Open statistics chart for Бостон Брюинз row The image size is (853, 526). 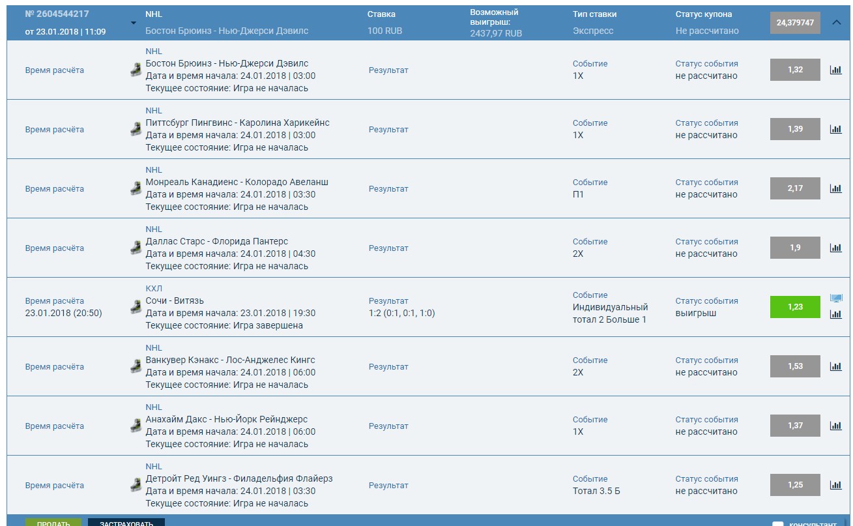pos(835,70)
